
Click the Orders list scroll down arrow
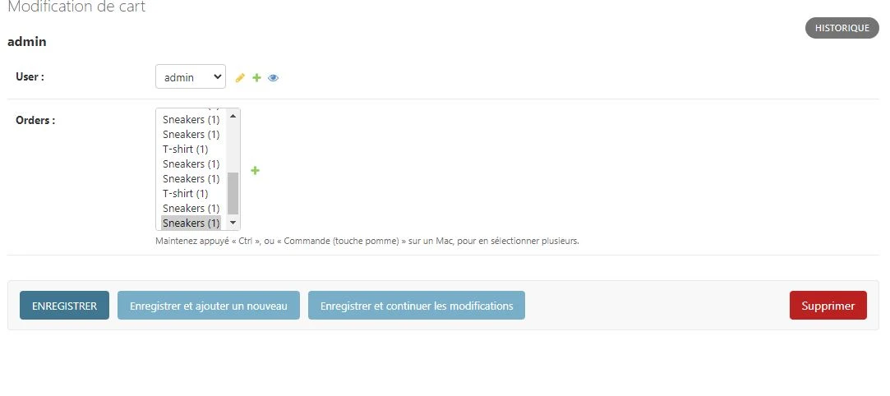tap(233, 223)
